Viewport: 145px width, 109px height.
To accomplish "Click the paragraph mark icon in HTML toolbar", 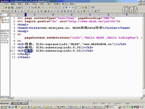I will click(38, 11).
